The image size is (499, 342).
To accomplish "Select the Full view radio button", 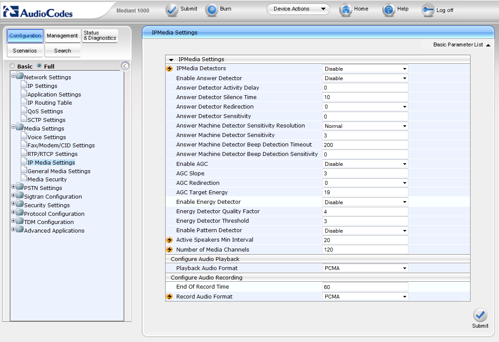I will coord(39,66).
